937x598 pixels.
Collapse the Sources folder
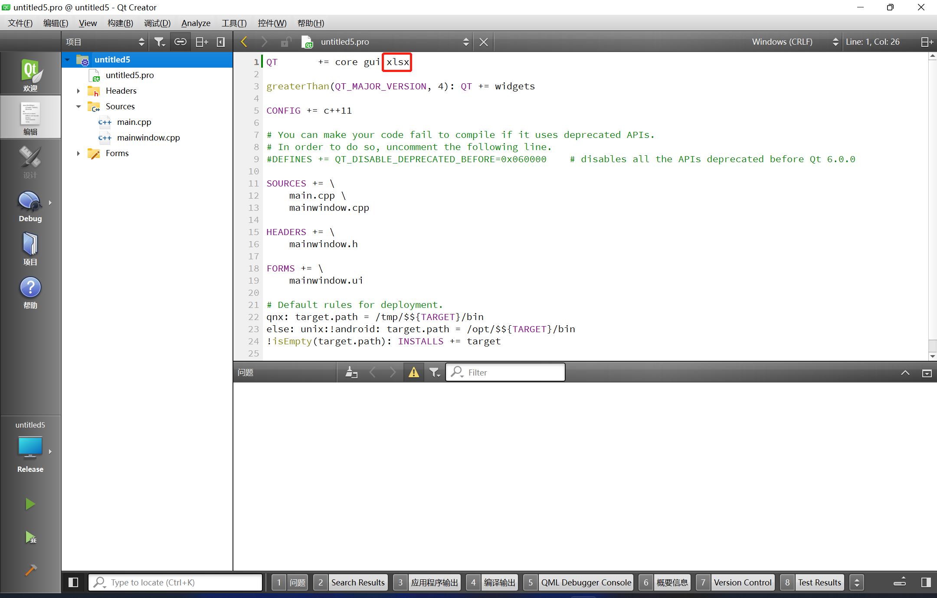(79, 107)
